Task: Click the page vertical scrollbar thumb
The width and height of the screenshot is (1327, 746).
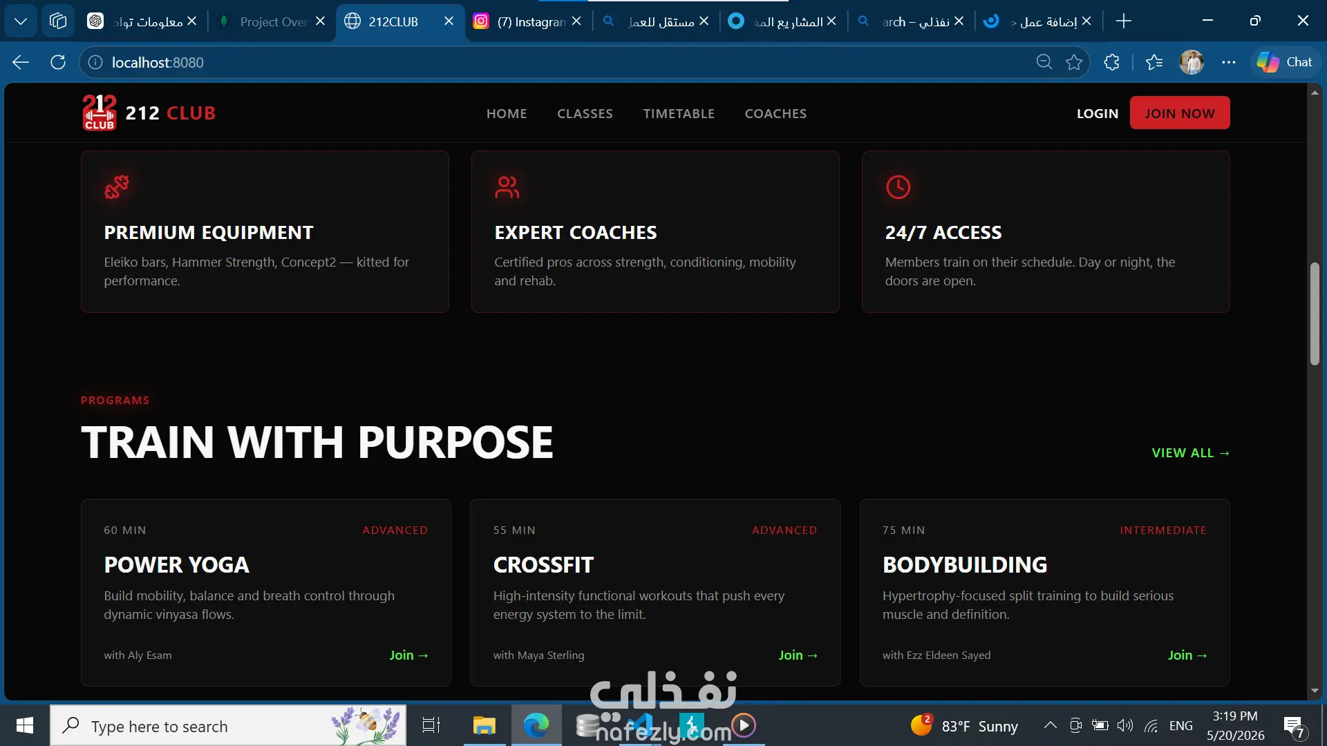Action: point(1315,314)
